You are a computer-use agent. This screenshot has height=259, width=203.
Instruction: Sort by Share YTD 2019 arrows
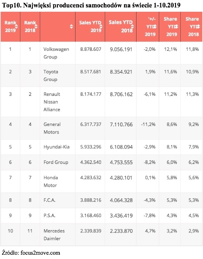tap(176, 27)
